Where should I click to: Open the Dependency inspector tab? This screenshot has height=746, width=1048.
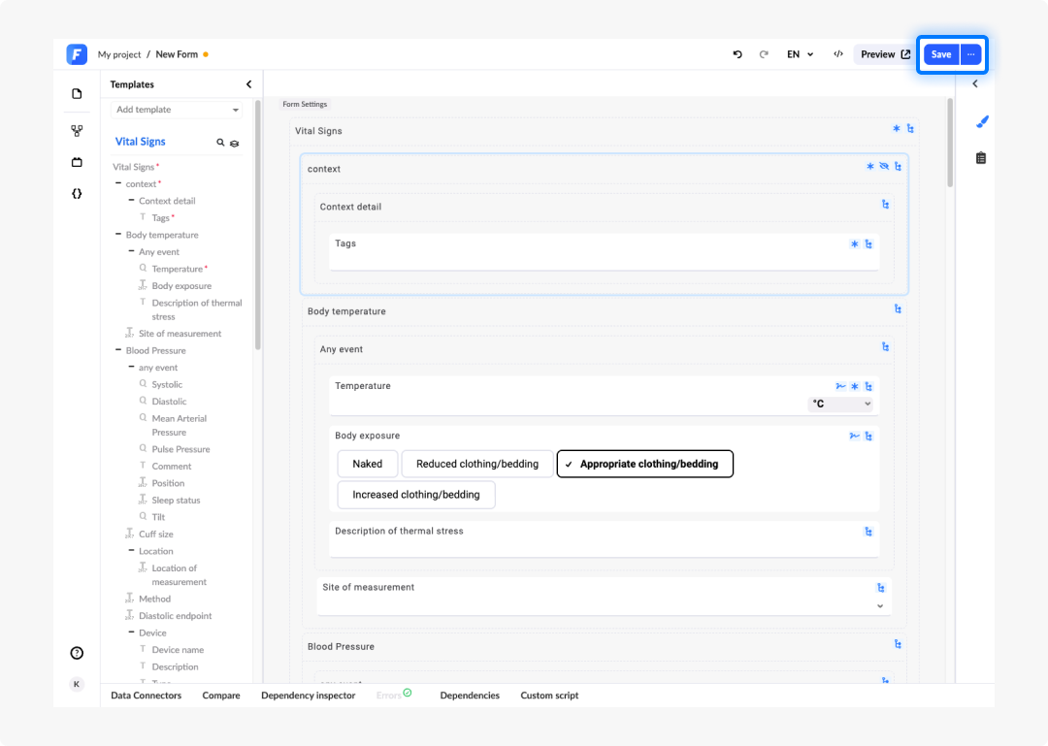(309, 696)
